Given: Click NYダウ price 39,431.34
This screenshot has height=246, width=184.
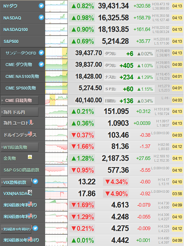Looking at the screenshot, I should point(113,6).
